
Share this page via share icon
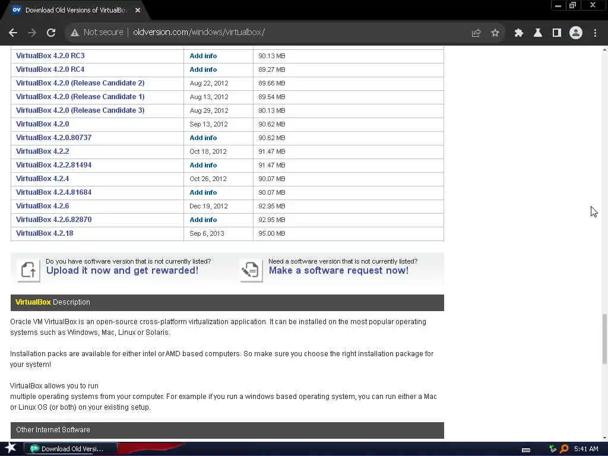pos(476,33)
